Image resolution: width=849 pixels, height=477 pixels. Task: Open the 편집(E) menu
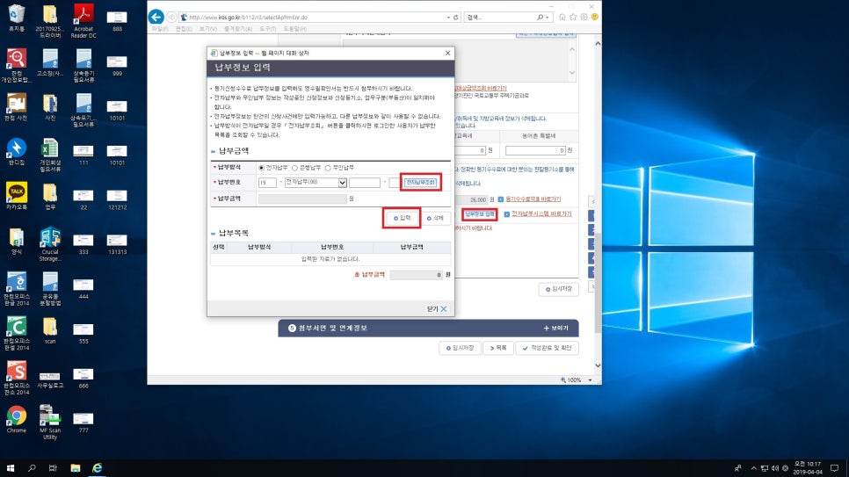point(184,29)
